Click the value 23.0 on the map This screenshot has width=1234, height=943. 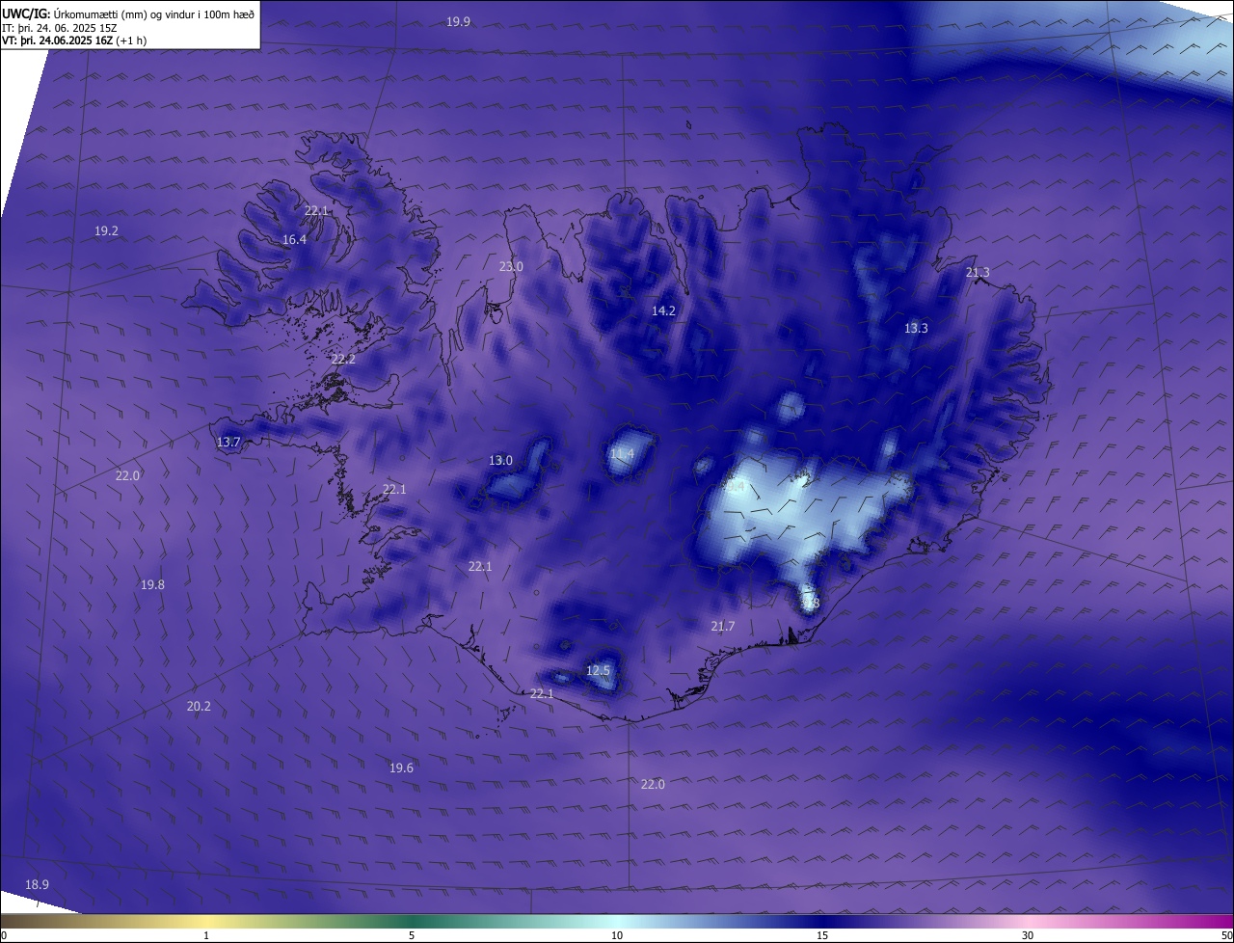coord(511,266)
